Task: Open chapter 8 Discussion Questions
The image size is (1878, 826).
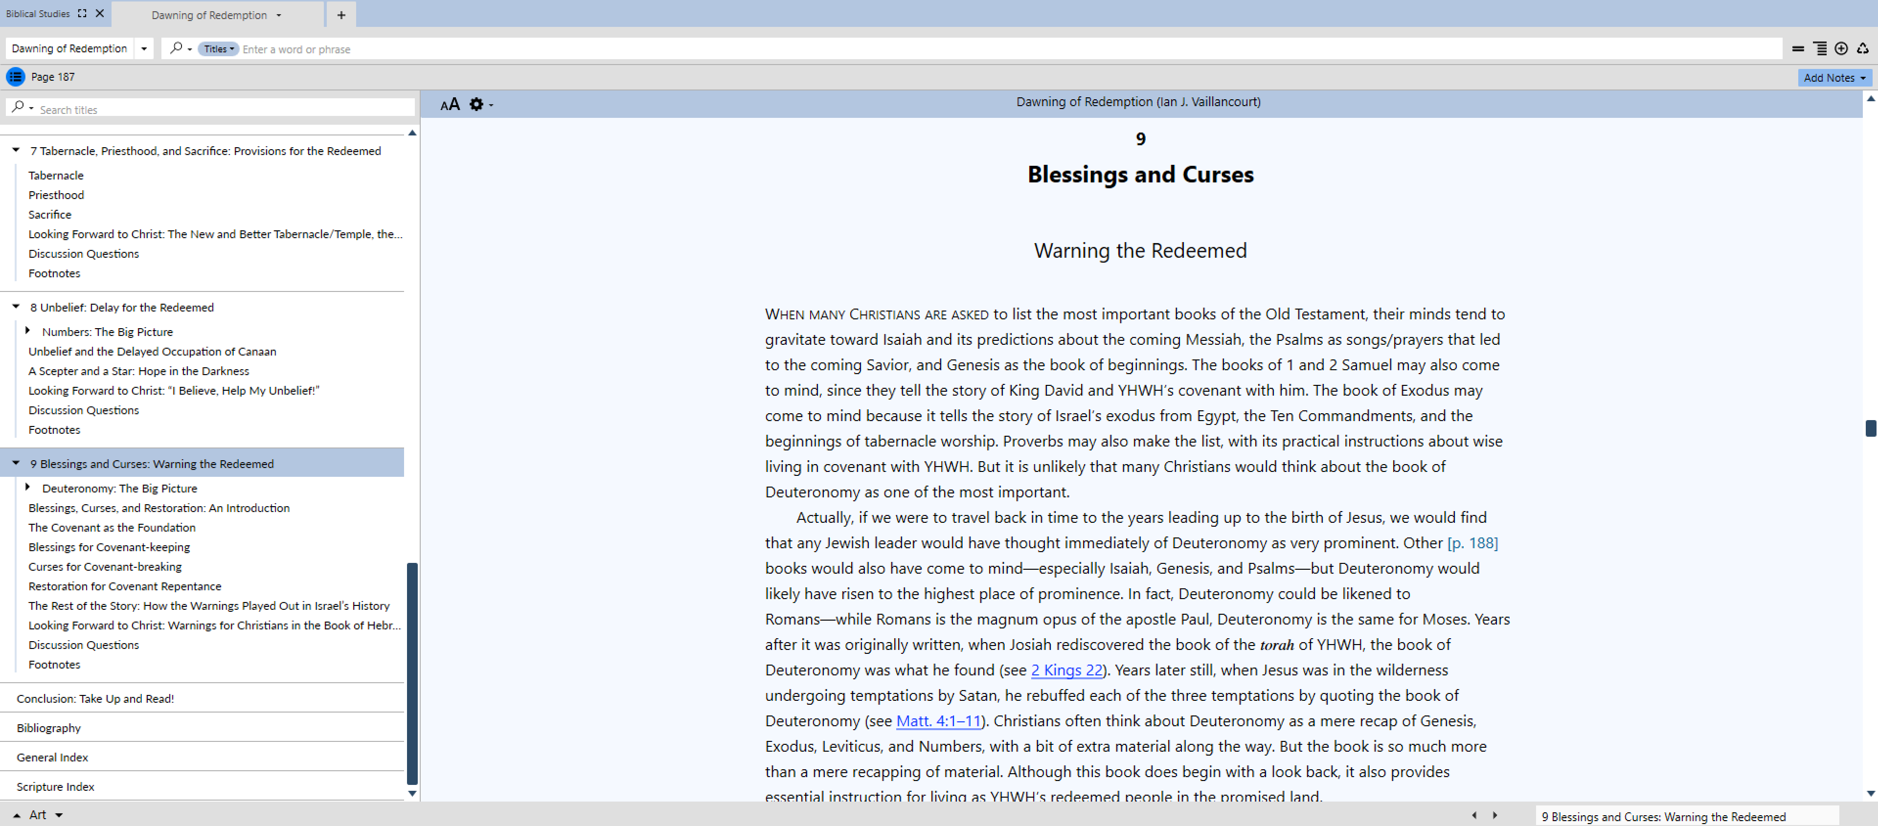Action: [84, 410]
